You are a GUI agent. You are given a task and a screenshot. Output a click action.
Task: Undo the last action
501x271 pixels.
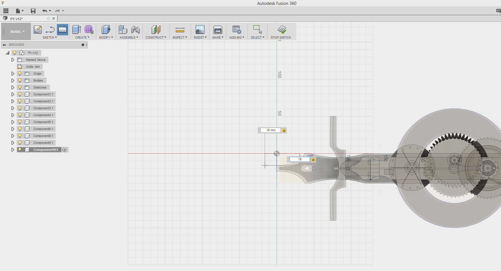coord(44,11)
